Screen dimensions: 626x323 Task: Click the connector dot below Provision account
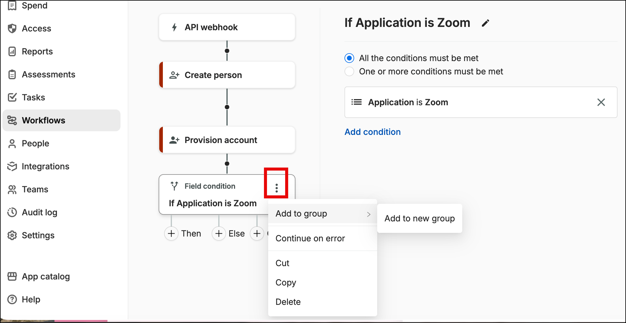coord(227,164)
